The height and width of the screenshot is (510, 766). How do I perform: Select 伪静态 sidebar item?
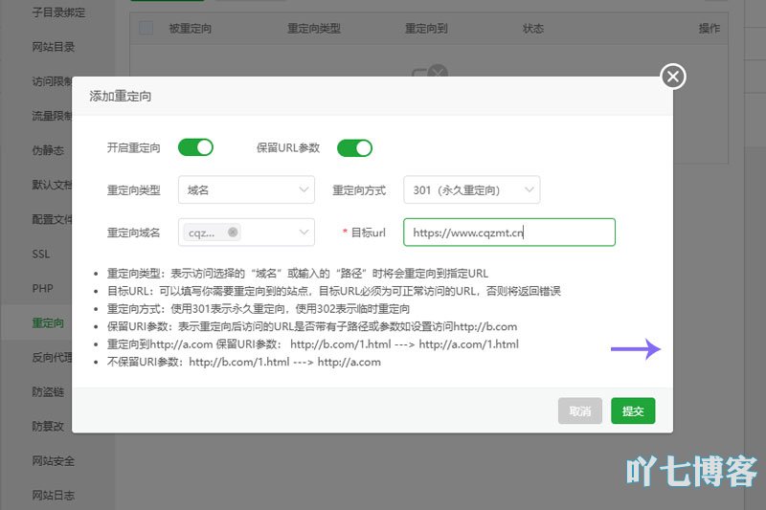(48, 150)
